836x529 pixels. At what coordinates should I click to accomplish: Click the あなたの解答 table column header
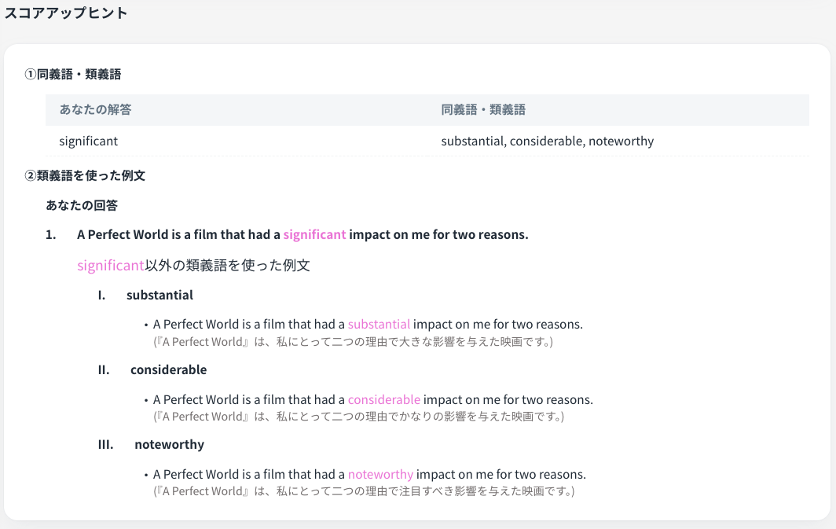[x=95, y=110]
